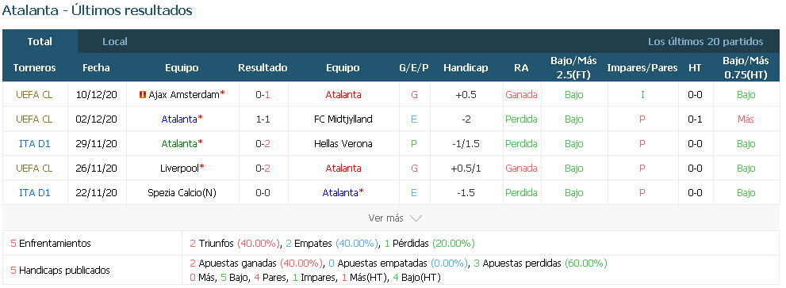Open the Spezia Calcio(N) team link
The width and height of the screenshot is (786, 288).
pos(182,192)
